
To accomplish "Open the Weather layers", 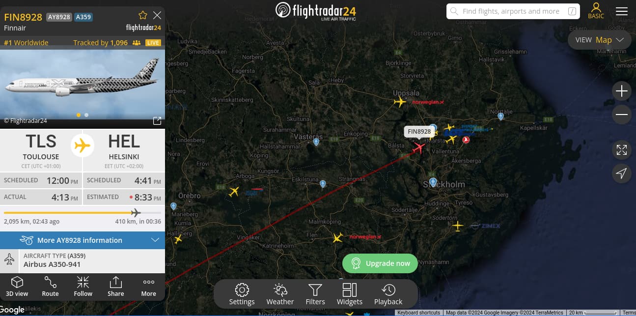I will (280, 294).
